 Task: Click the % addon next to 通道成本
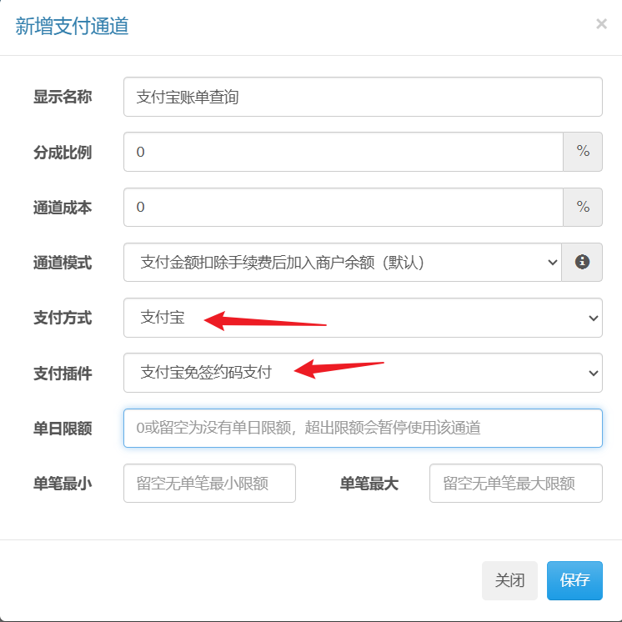click(x=583, y=207)
